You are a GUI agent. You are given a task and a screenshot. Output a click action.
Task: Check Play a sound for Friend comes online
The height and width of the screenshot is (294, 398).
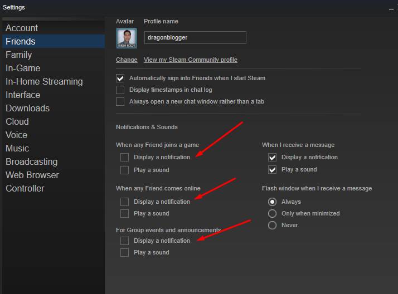click(x=124, y=213)
